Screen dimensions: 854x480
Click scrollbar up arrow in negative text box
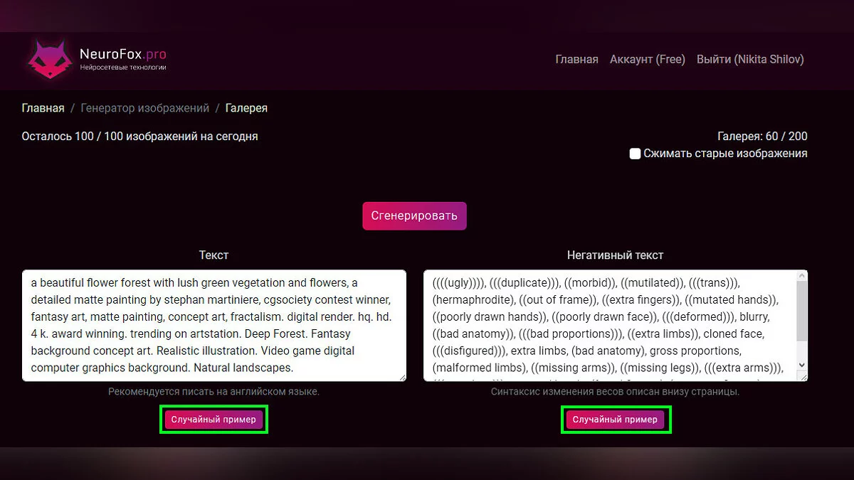pyautogui.click(x=802, y=276)
